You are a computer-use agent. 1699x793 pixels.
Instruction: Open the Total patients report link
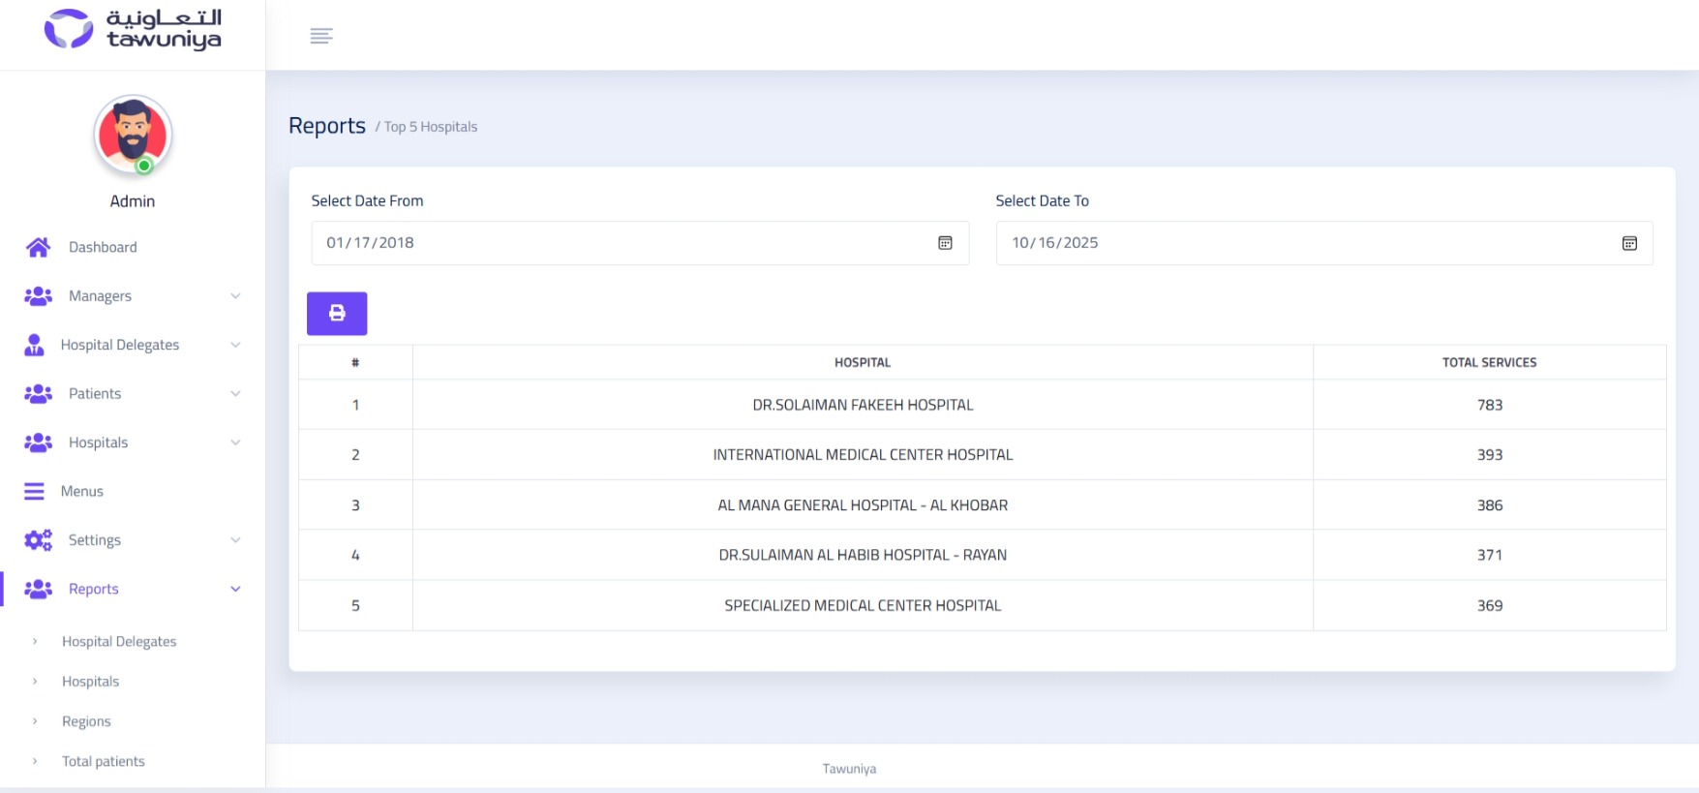coord(104,761)
